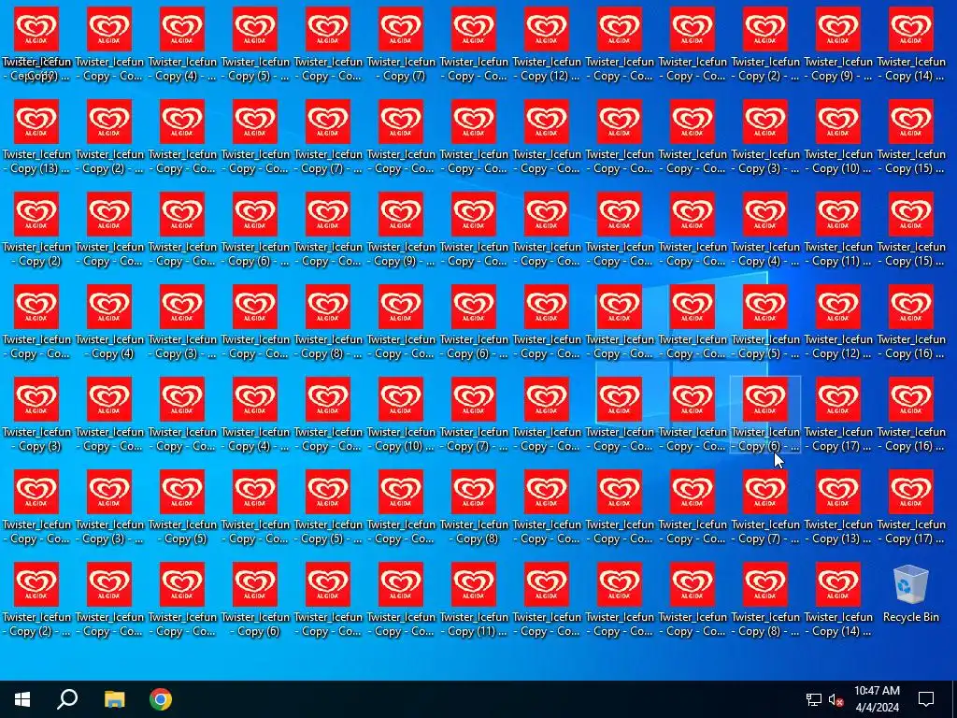Open taskbar Search magnifier

click(67, 699)
